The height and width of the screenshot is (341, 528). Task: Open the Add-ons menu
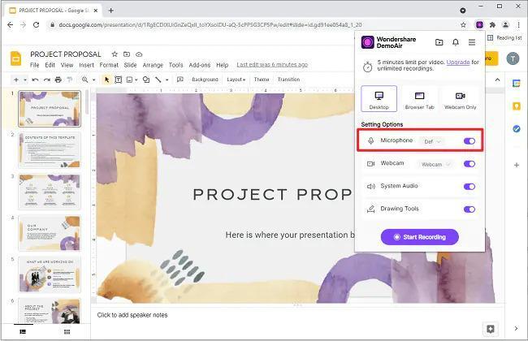point(200,65)
